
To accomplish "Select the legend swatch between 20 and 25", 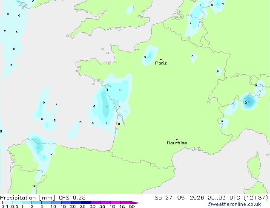I will tap(76, 202).
